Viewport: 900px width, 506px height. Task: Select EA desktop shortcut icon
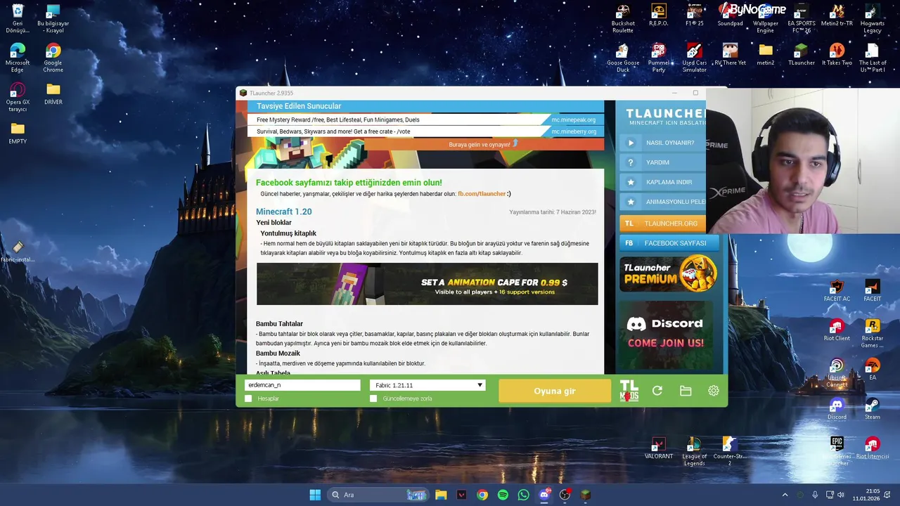(x=872, y=370)
